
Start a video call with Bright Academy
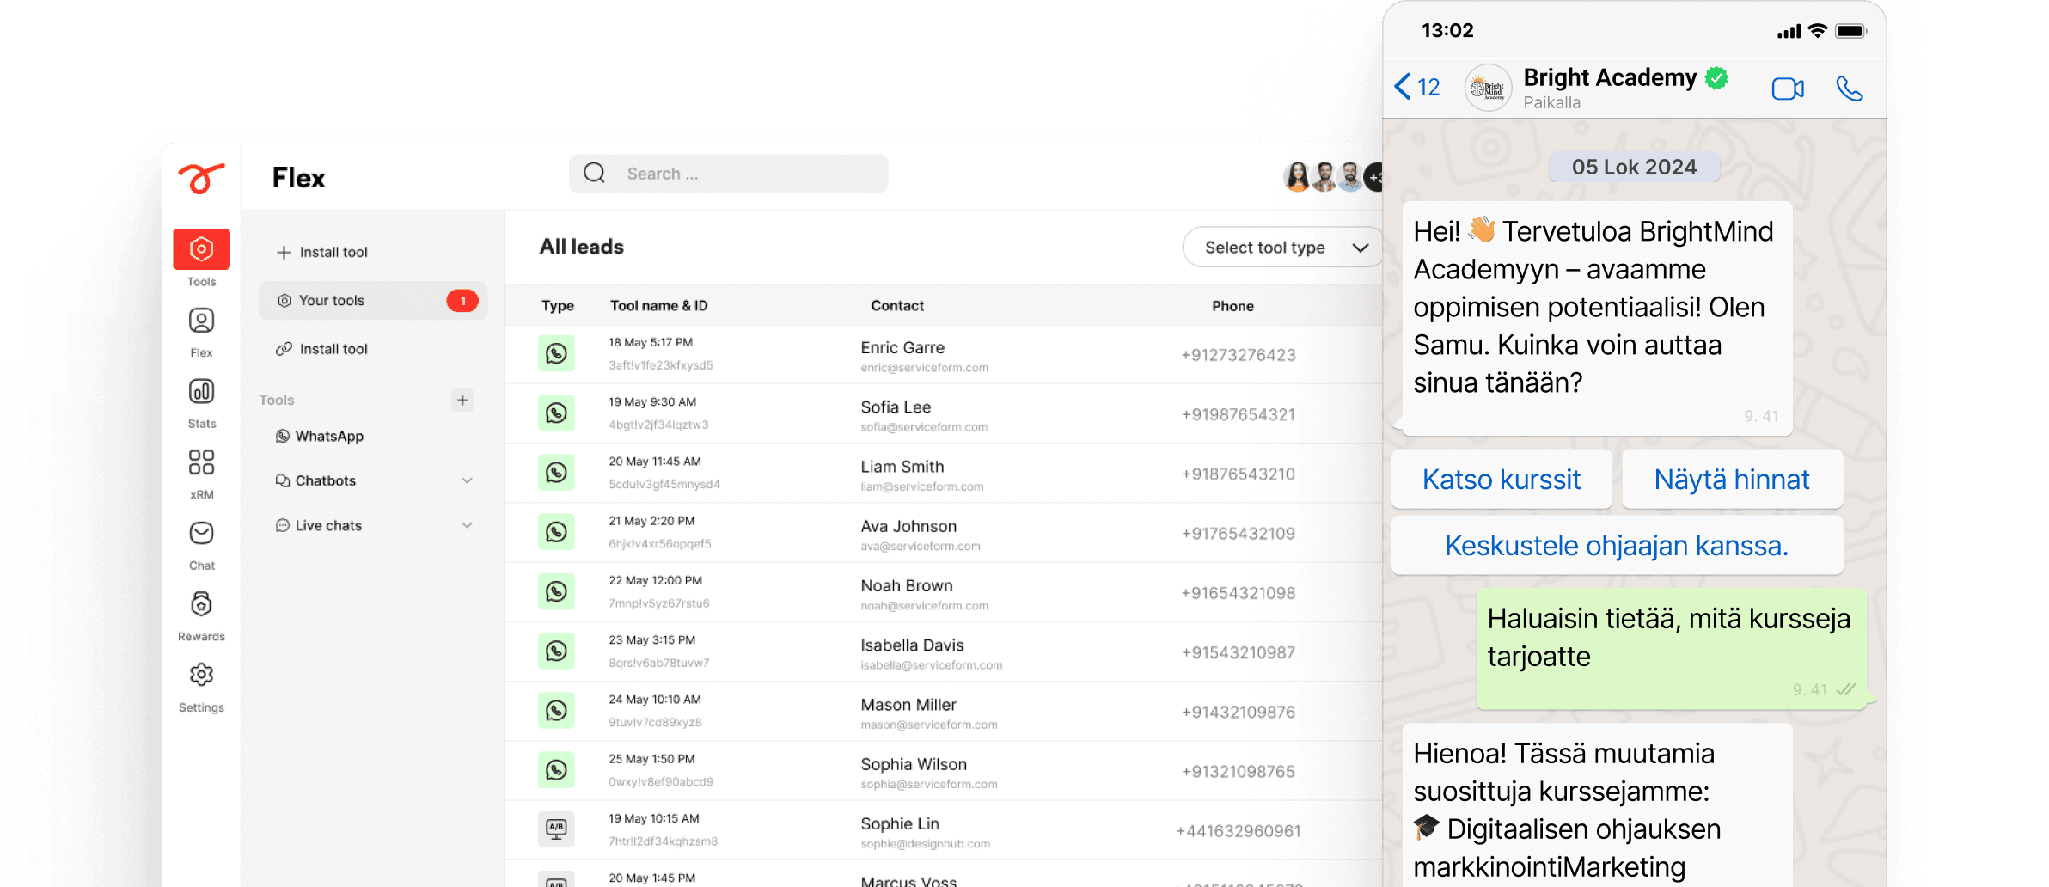(x=1787, y=89)
